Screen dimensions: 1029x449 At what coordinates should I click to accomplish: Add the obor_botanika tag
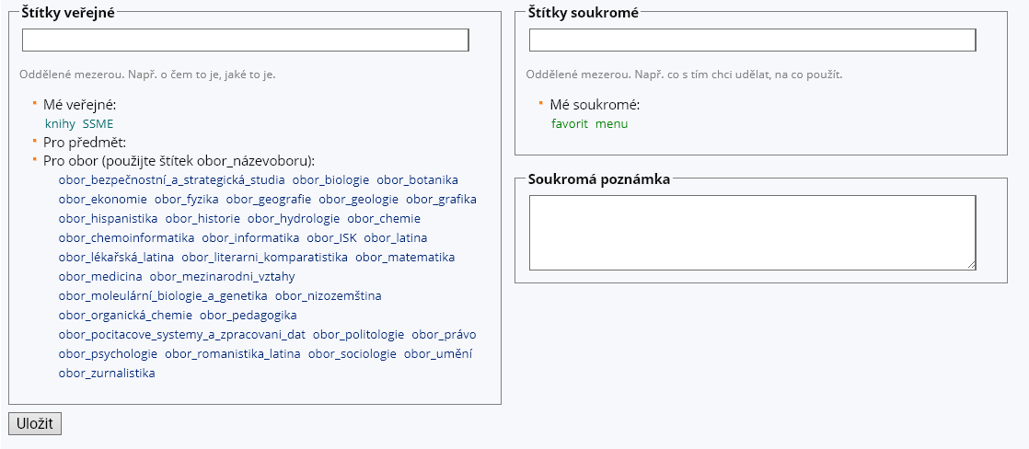(x=417, y=180)
